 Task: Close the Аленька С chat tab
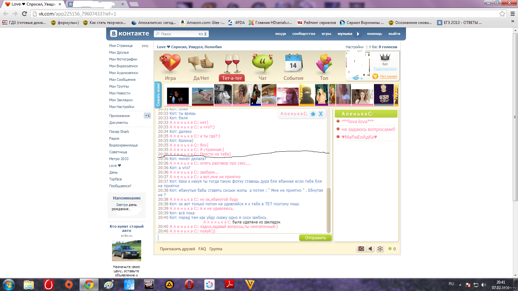coord(321,114)
